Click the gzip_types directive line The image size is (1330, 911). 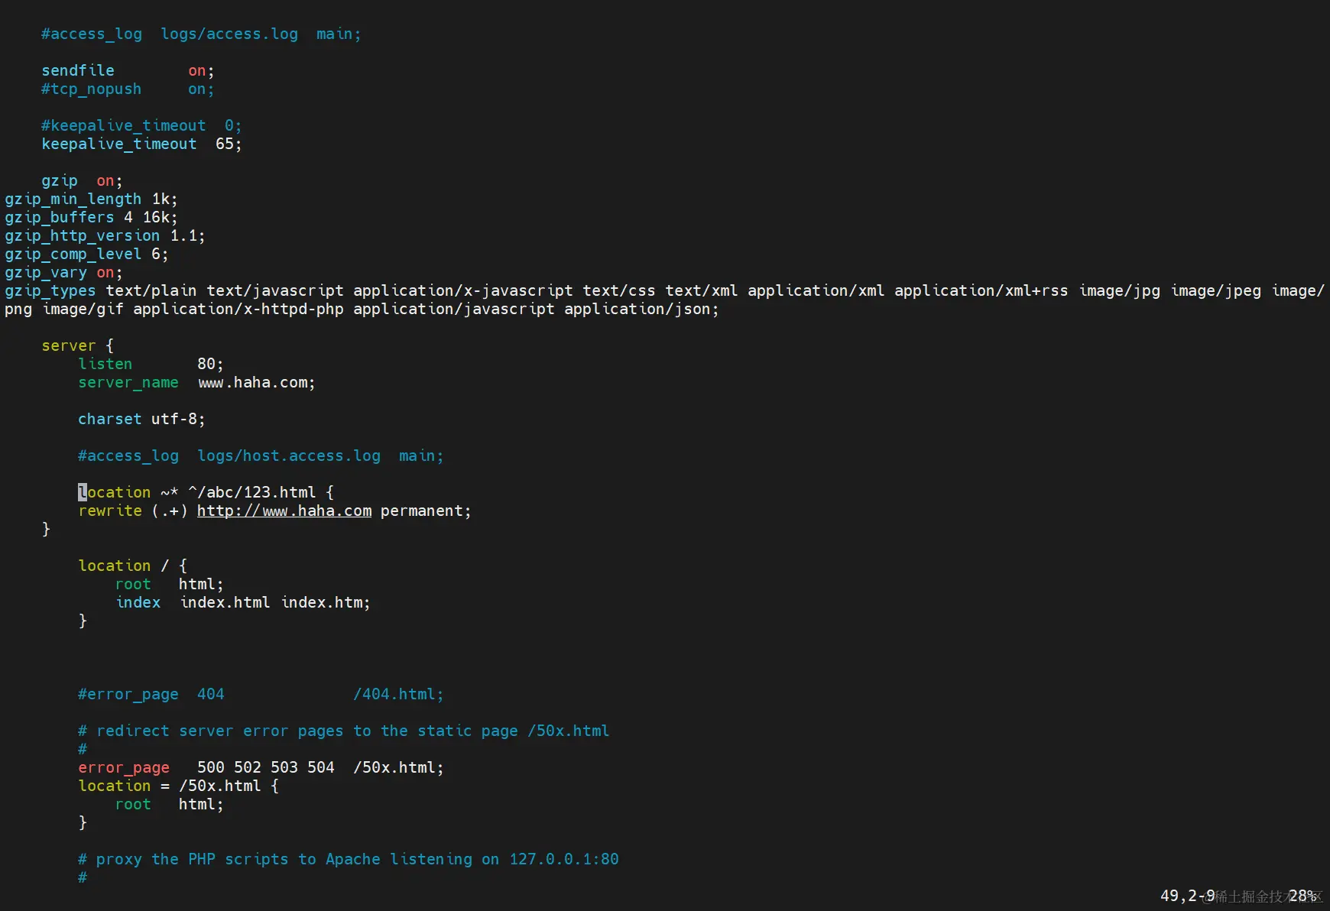coord(664,300)
